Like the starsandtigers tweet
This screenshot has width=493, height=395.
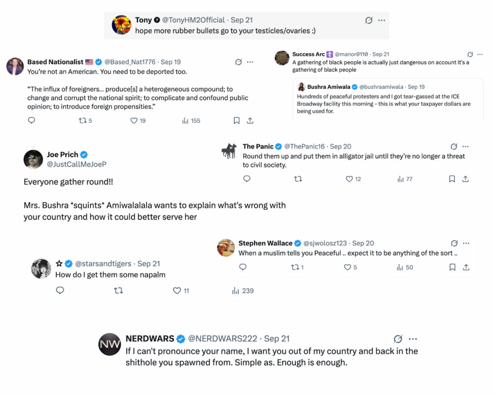[177, 291]
